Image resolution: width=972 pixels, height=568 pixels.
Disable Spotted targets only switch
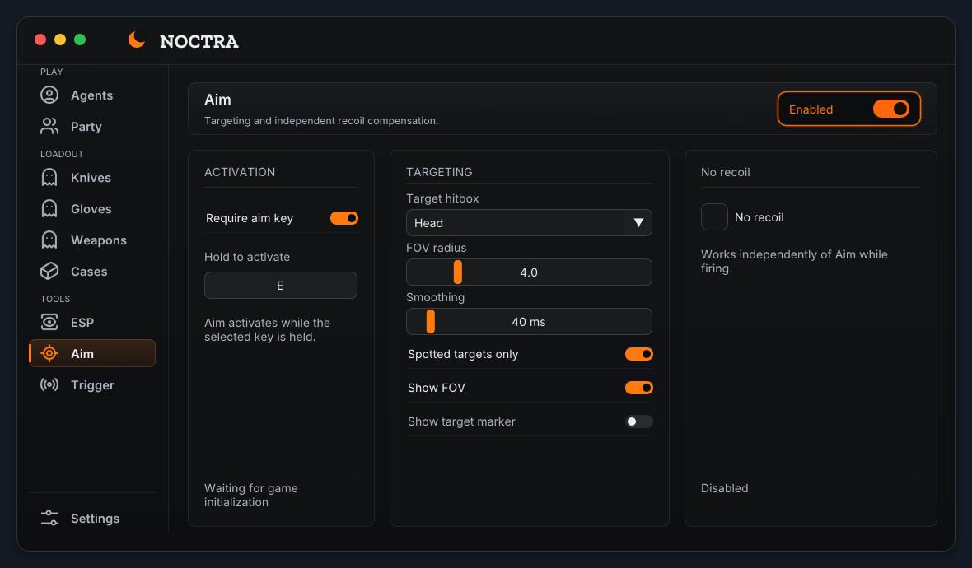pos(638,354)
